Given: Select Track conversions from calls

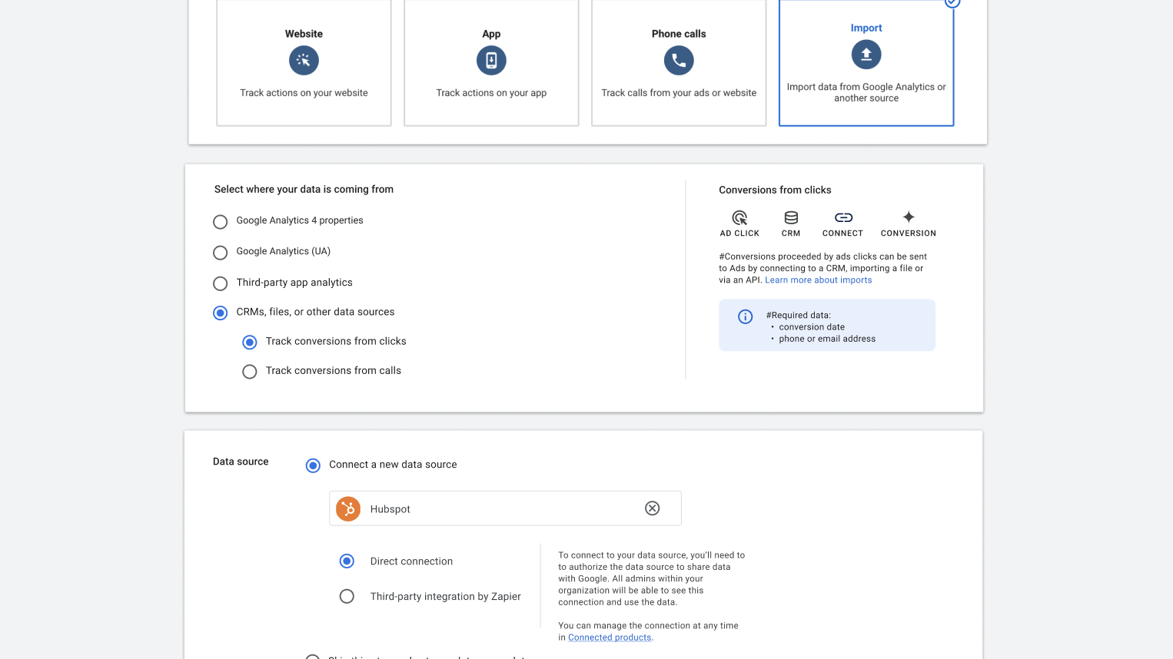Looking at the screenshot, I should [250, 372].
